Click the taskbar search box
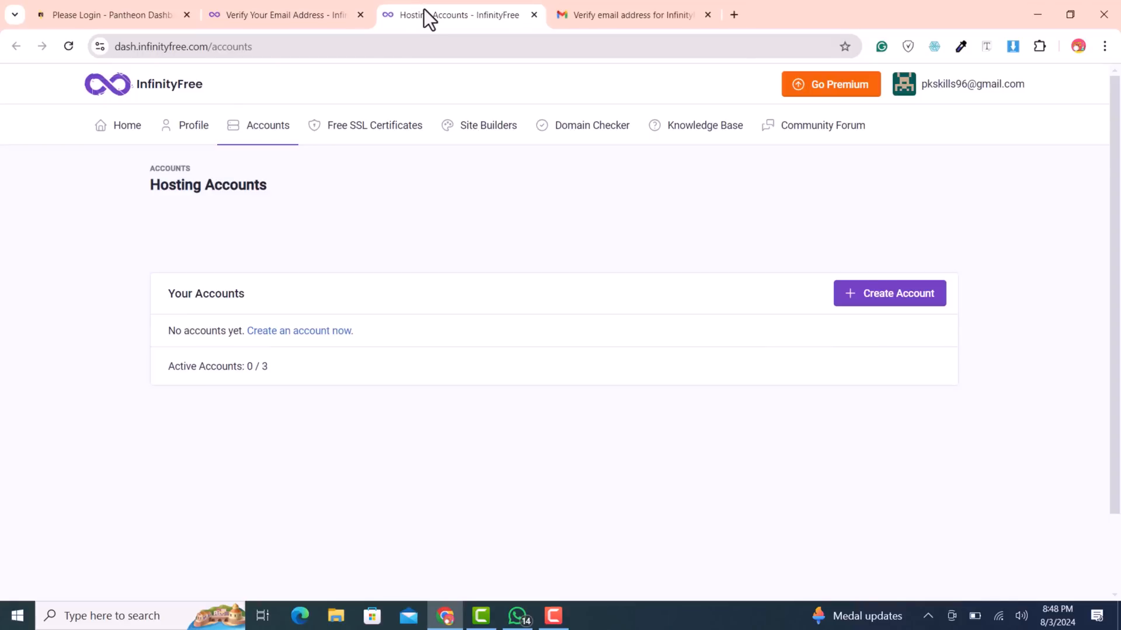Viewport: 1121px width, 630px height. pos(140,615)
